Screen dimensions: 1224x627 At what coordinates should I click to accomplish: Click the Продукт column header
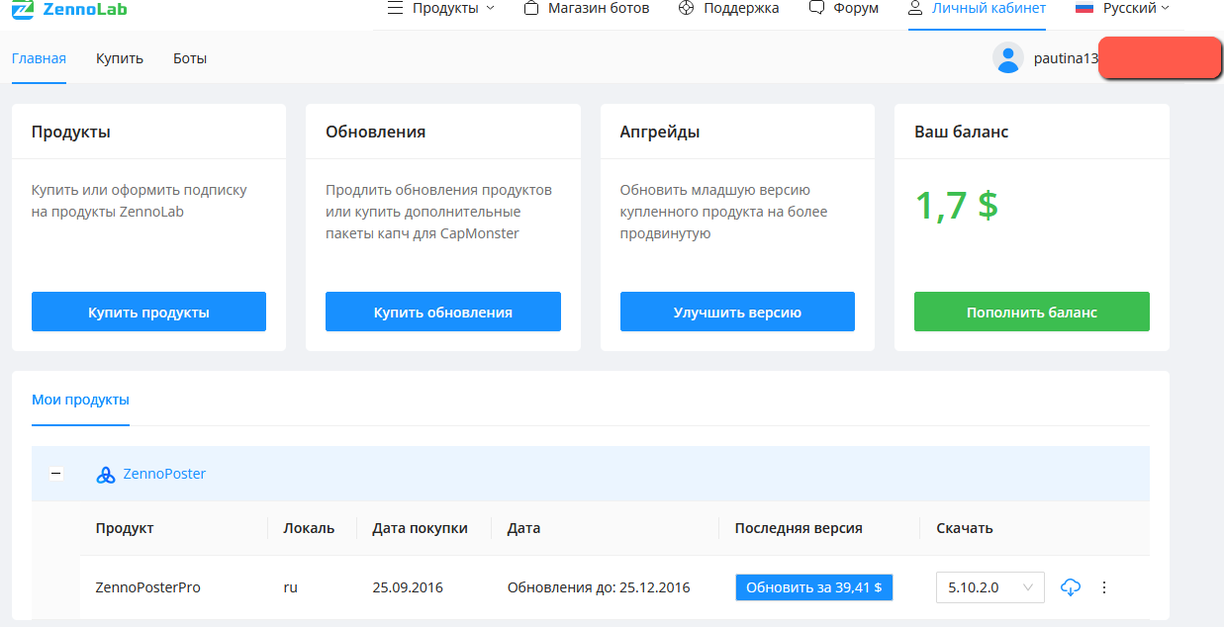click(x=125, y=528)
